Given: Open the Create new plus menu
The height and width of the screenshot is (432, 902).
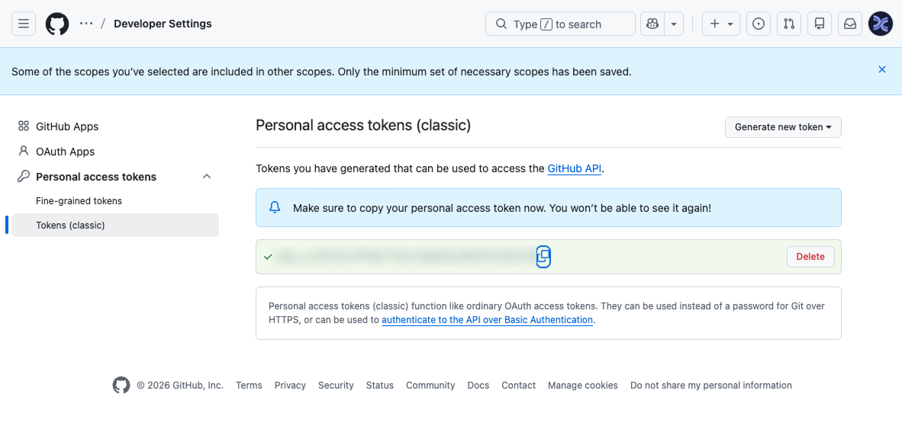Looking at the screenshot, I should click(x=721, y=24).
